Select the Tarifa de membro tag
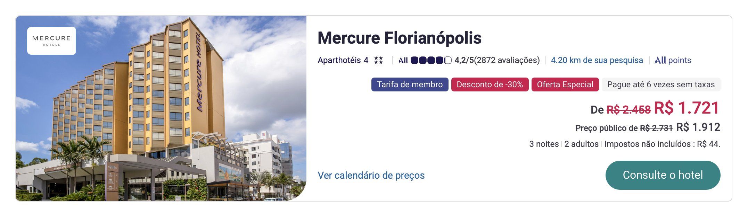Image resolution: width=756 pixels, height=214 pixels. coord(410,84)
